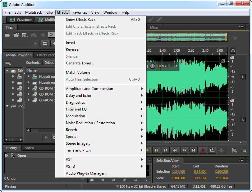
Task: Pause the current playback
Action: pos(156,150)
